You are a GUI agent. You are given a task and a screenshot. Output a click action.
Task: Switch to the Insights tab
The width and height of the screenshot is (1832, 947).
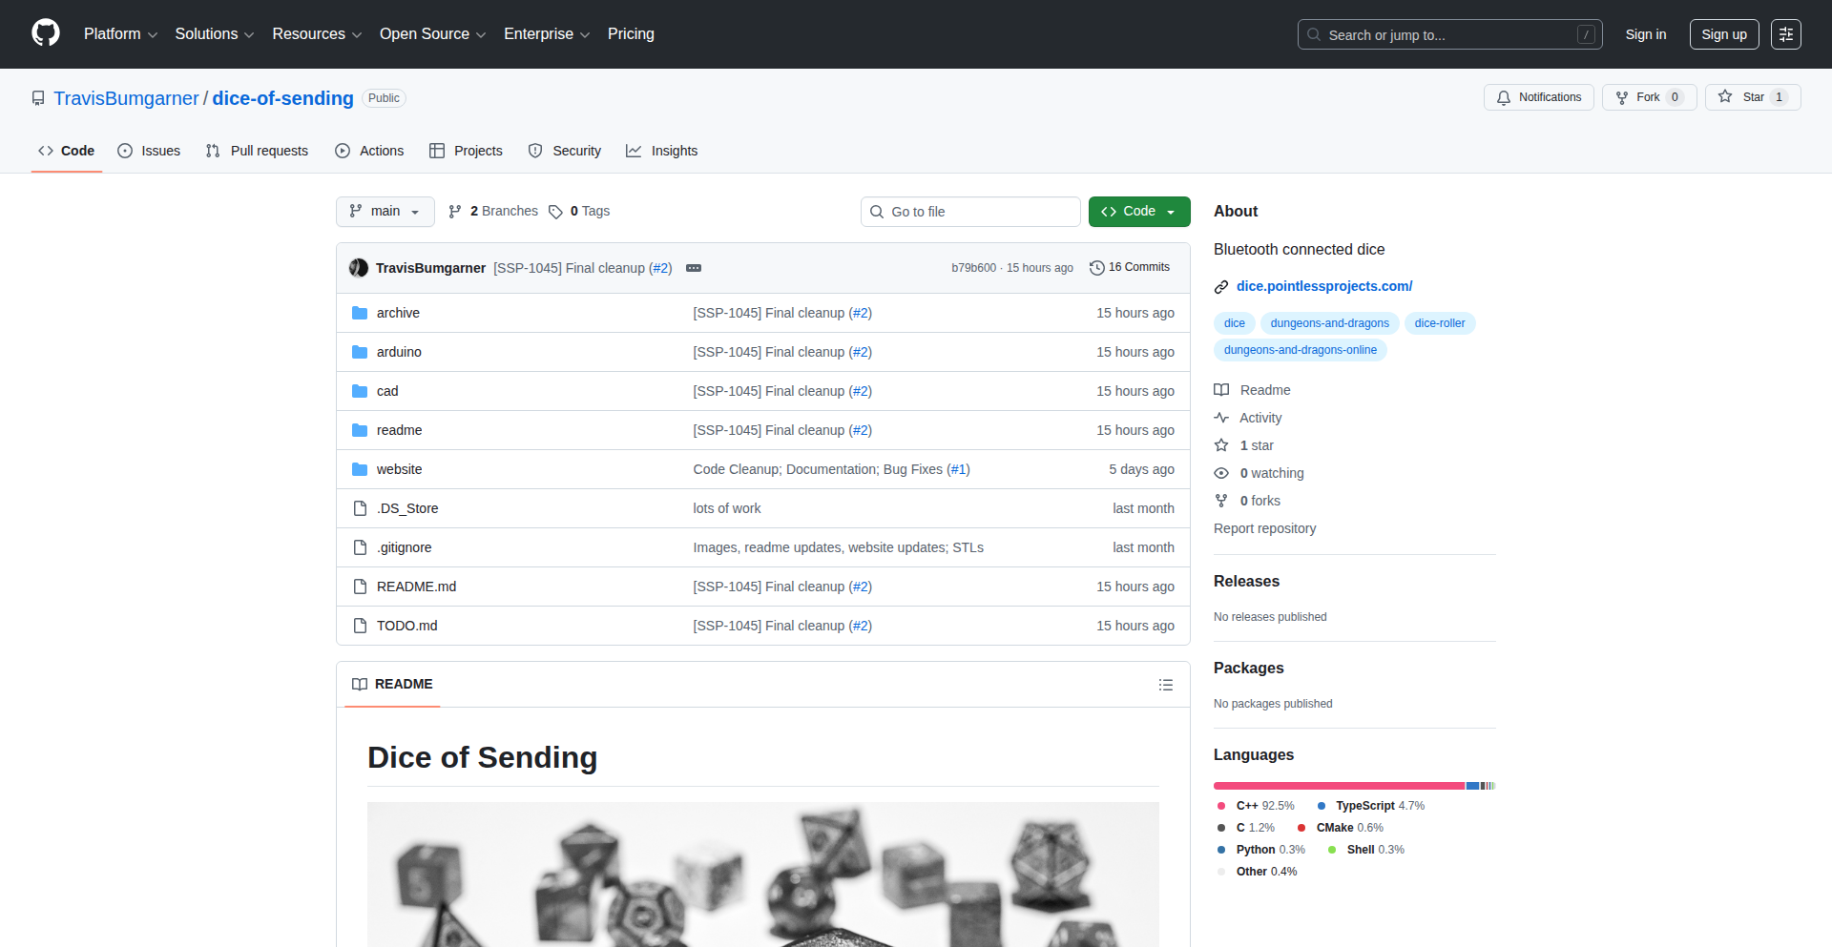pyautogui.click(x=662, y=151)
